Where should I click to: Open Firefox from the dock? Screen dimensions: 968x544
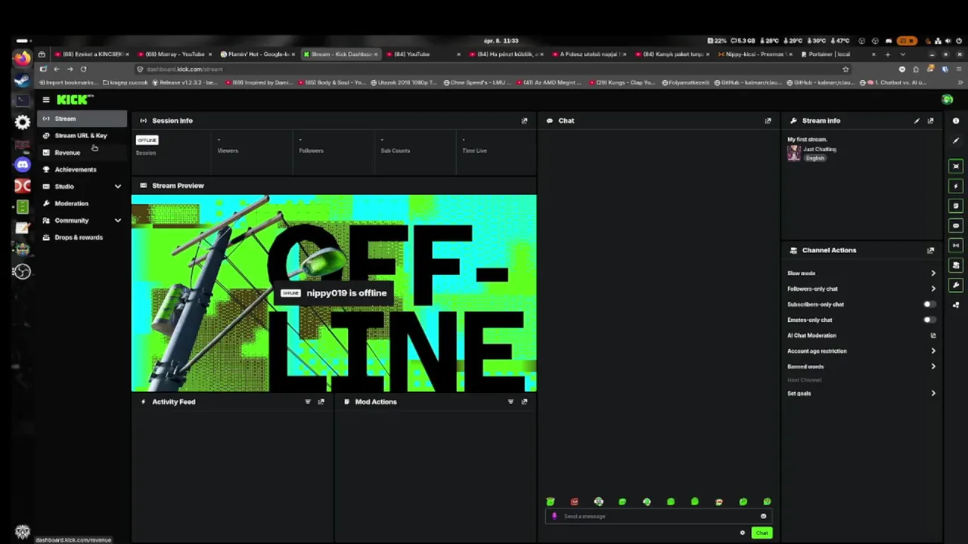(22, 58)
